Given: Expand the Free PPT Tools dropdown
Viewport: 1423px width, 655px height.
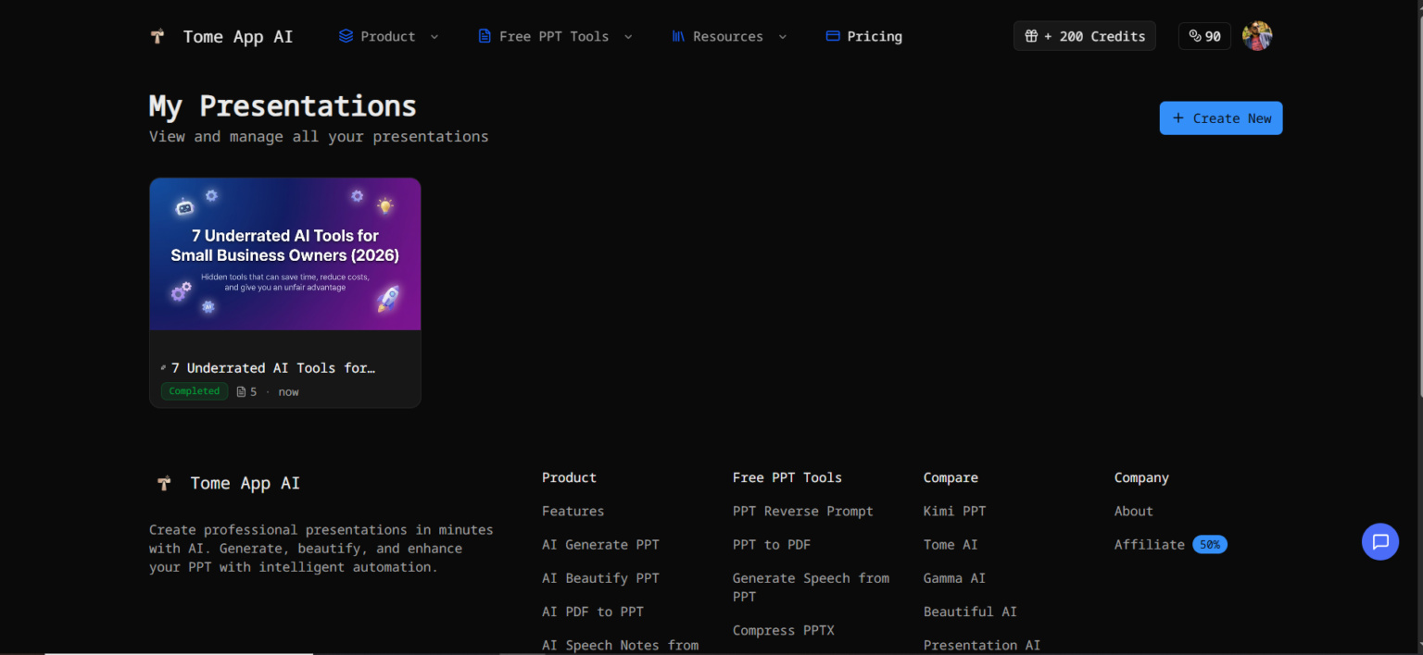Looking at the screenshot, I should 555,36.
